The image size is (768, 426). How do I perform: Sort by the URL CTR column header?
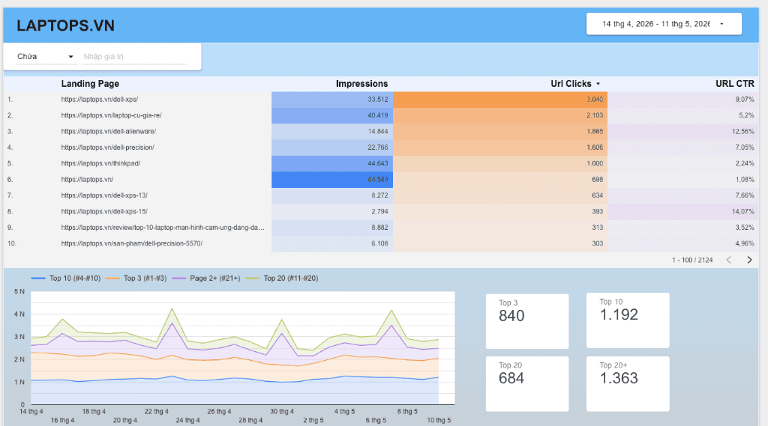735,84
